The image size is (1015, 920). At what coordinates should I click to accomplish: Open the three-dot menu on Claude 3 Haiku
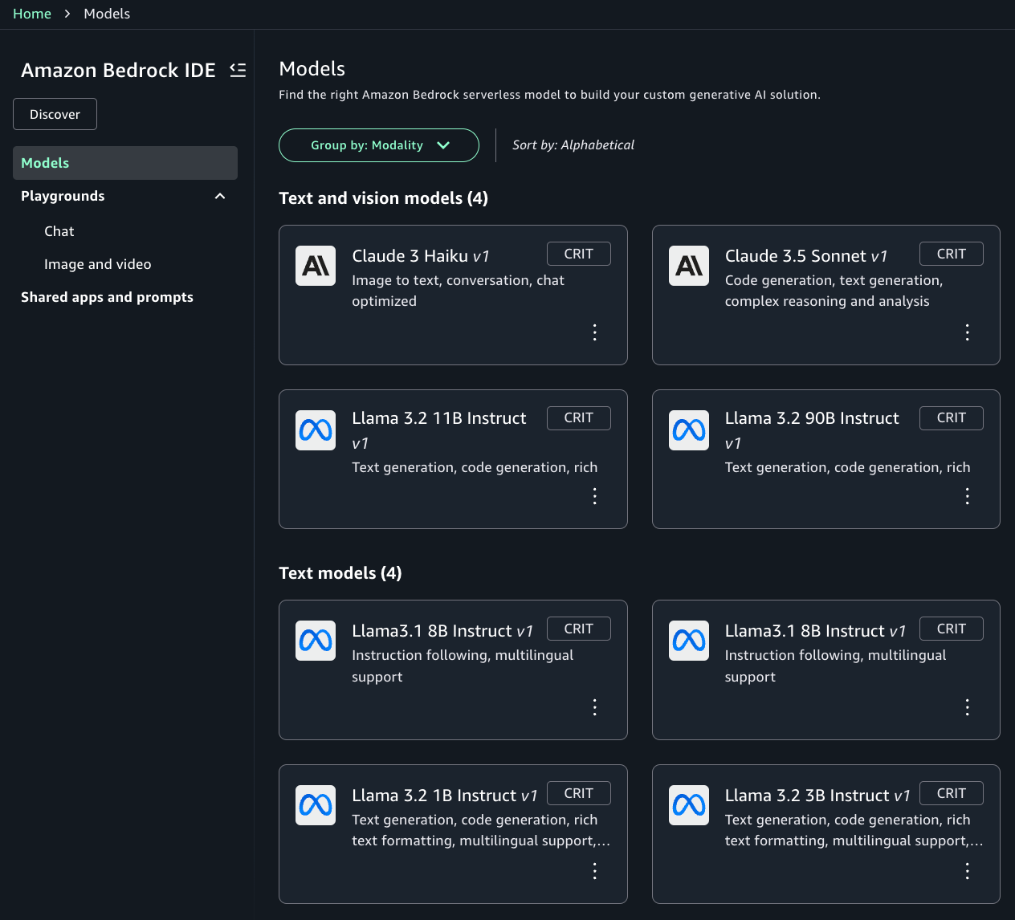(x=594, y=332)
